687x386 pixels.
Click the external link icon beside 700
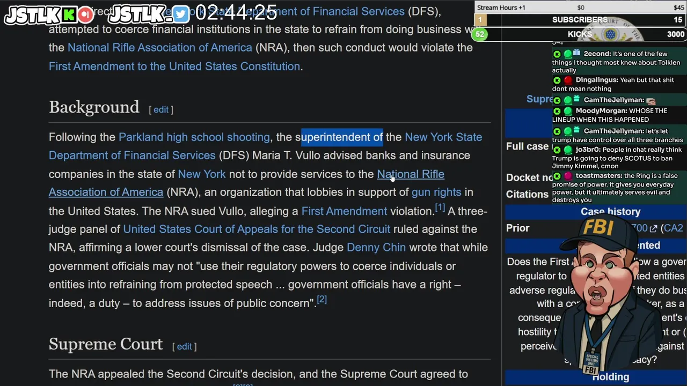point(653,228)
